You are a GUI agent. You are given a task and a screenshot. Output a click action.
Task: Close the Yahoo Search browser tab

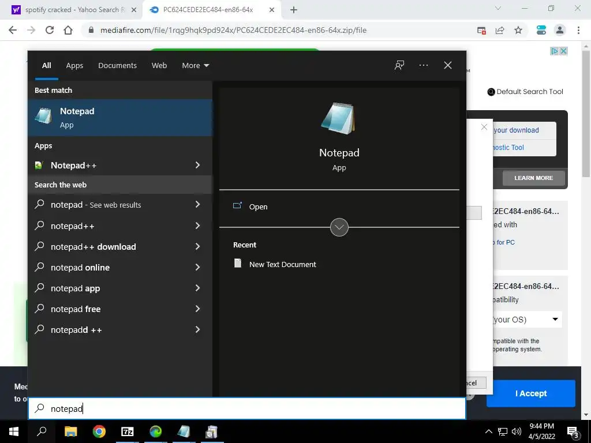(x=134, y=10)
